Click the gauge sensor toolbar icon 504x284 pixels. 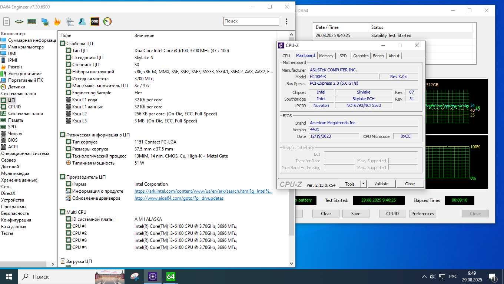pyautogui.click(x=107, y=21)
